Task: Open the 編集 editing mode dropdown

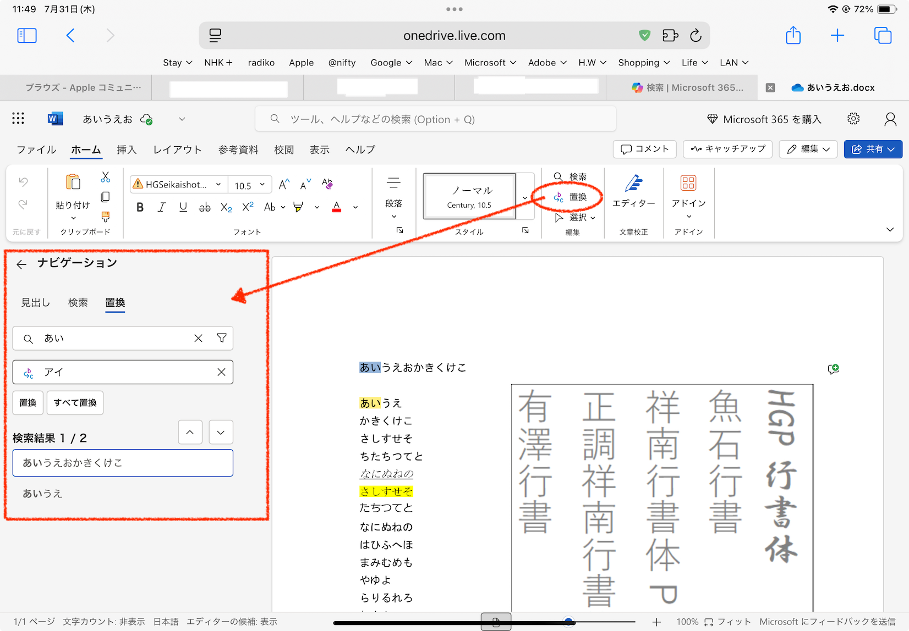Action: 808,149
